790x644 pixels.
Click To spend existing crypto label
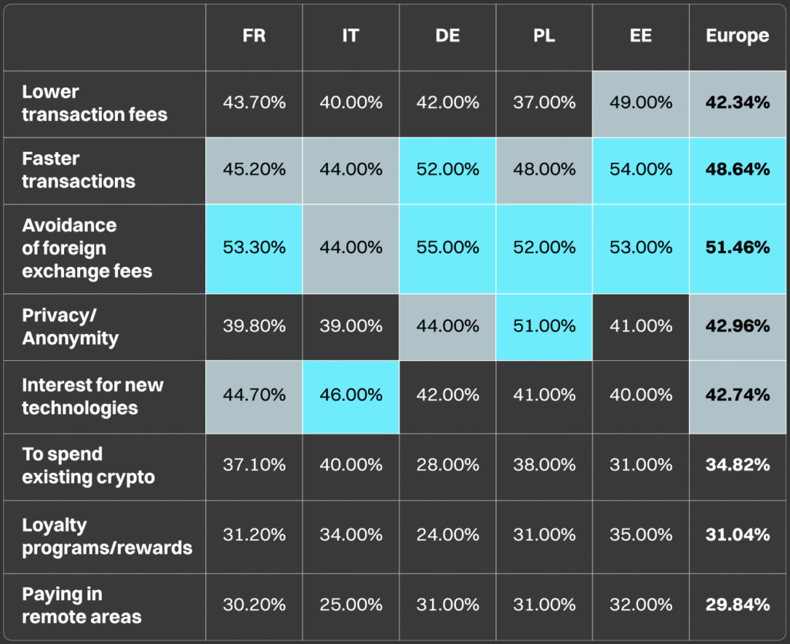point(88,466)
